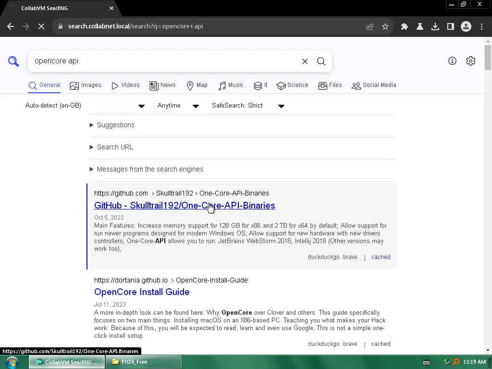Viewport: 492px width, 369px height.
Task: Open the Auto-detect (en-GB) language dropdown
Action: [85, 106]
